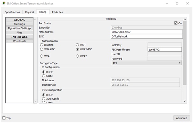Image resolution: width=193 pixels, height=123 pixels.
Task: Click config panel scrollbar up arrow
Action: pos(185,19)
